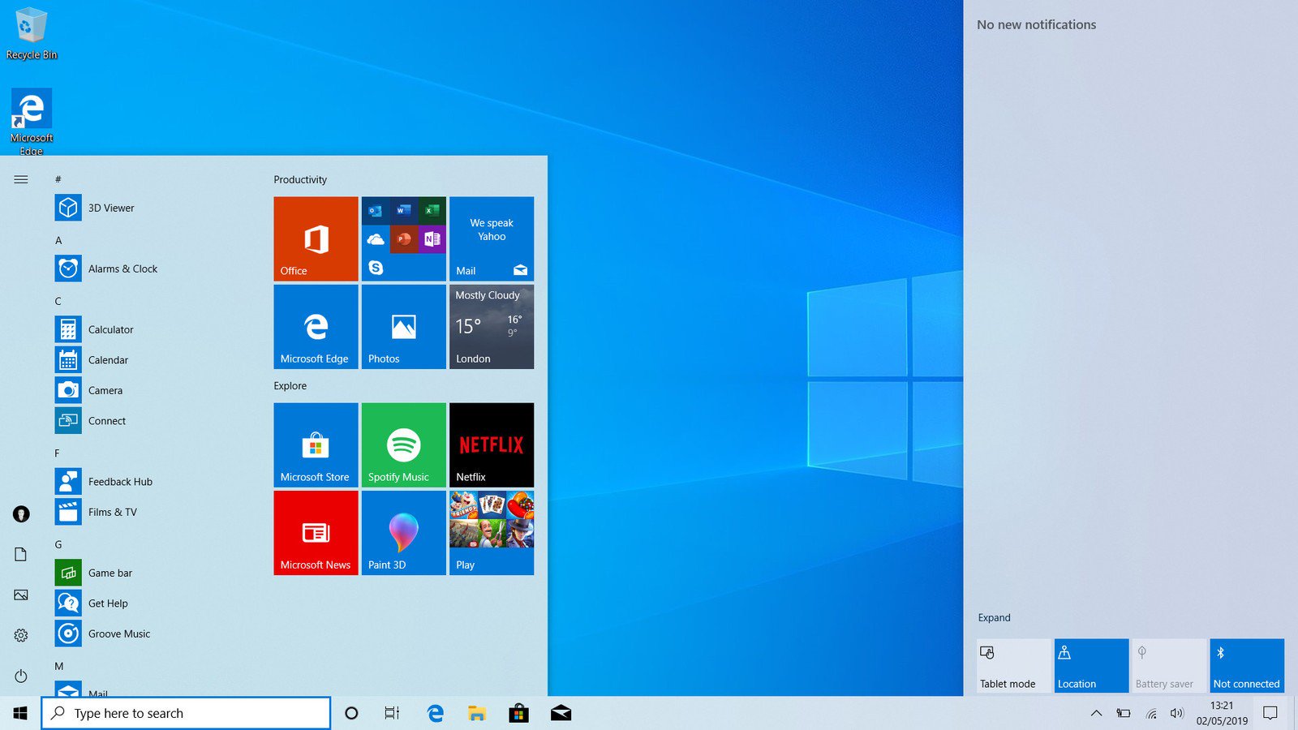Expand the quick actions panel
This screenshot has height=730, width=1298.
tap(994, 617)
